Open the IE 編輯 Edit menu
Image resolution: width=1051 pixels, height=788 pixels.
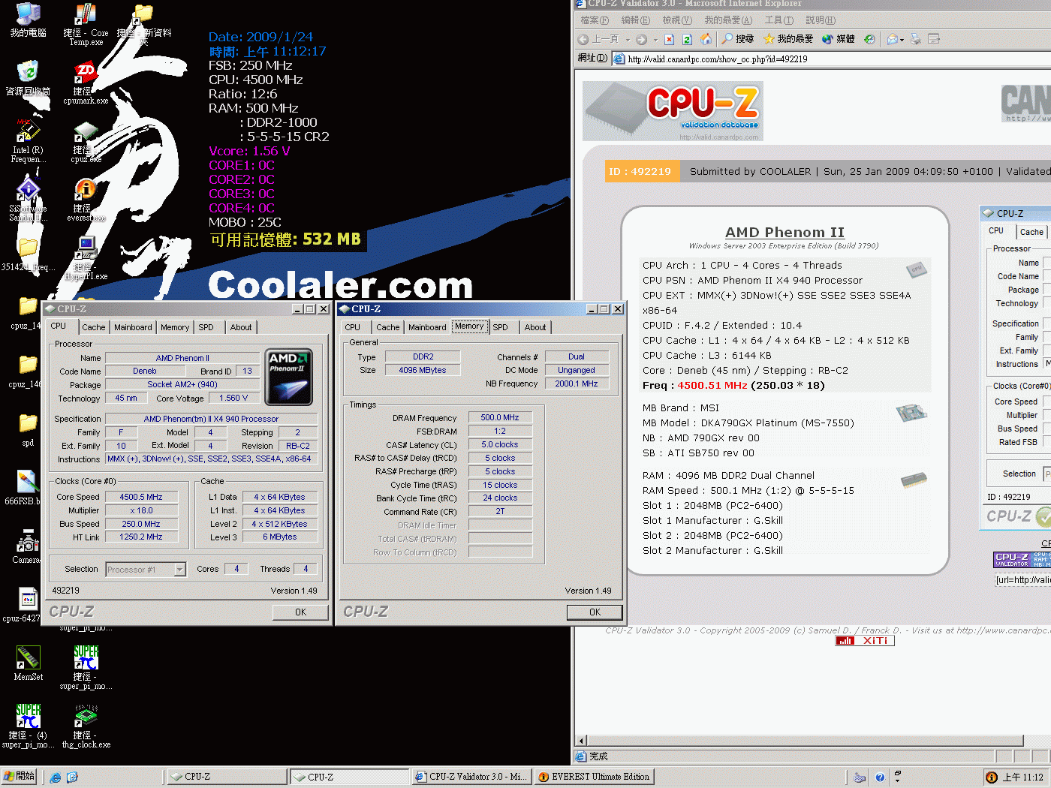(635, 20)
